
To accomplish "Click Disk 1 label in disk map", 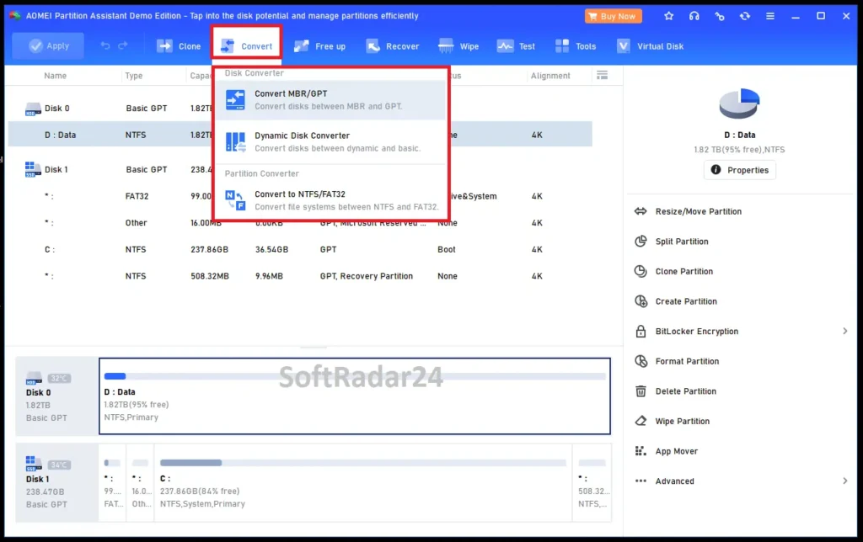I will 37,480.
